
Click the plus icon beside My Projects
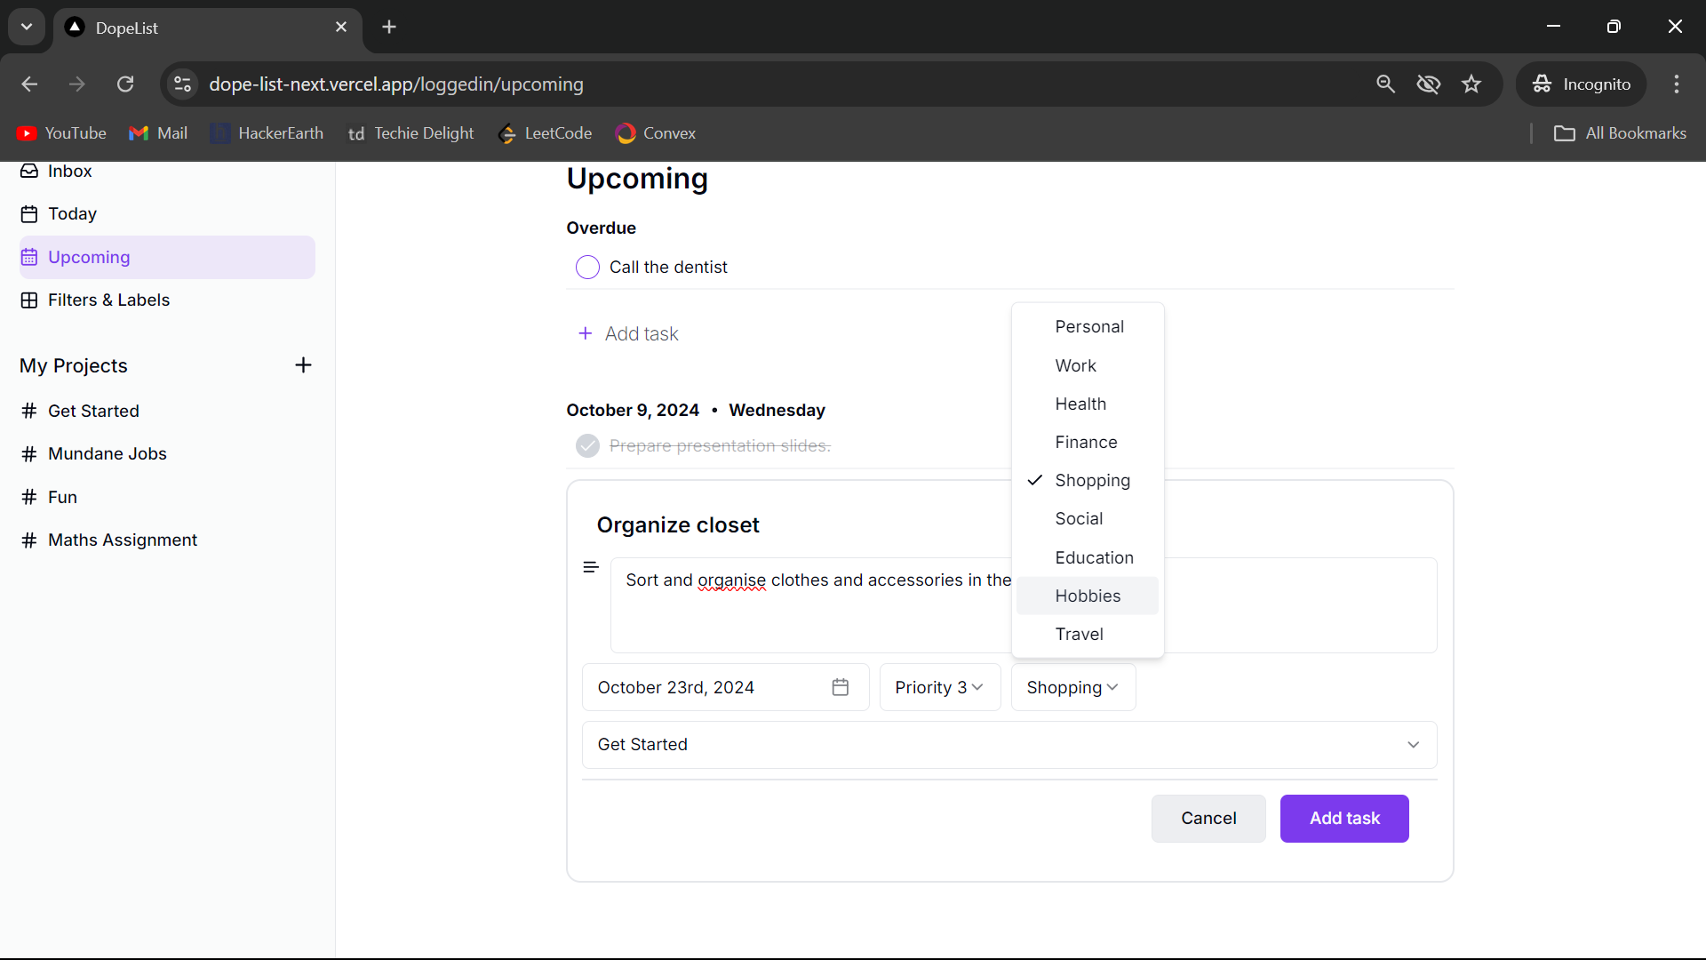point(303,365)
